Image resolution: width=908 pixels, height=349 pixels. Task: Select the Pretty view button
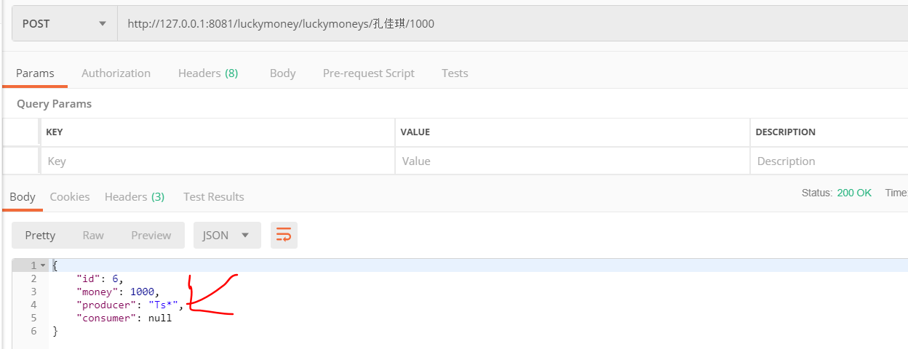(40, 235)
